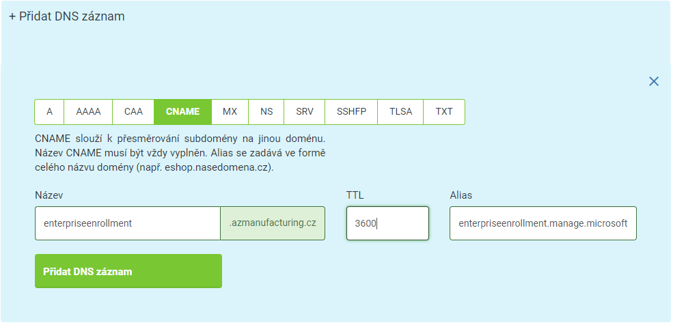Screen dimensions: 673x325
Task: Switch to the AAAA record tab
Action: (88, 112)
